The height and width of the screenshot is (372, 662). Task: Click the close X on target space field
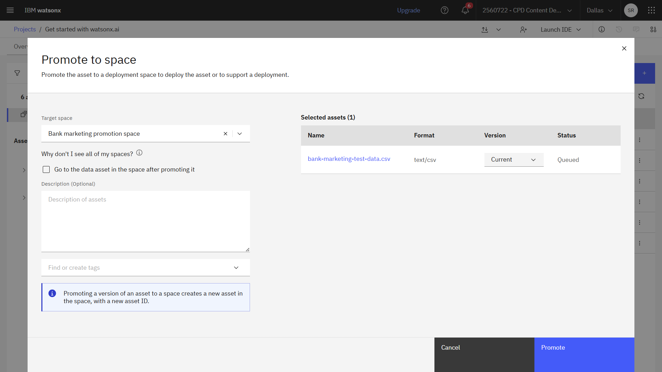[x=225, y=133]
